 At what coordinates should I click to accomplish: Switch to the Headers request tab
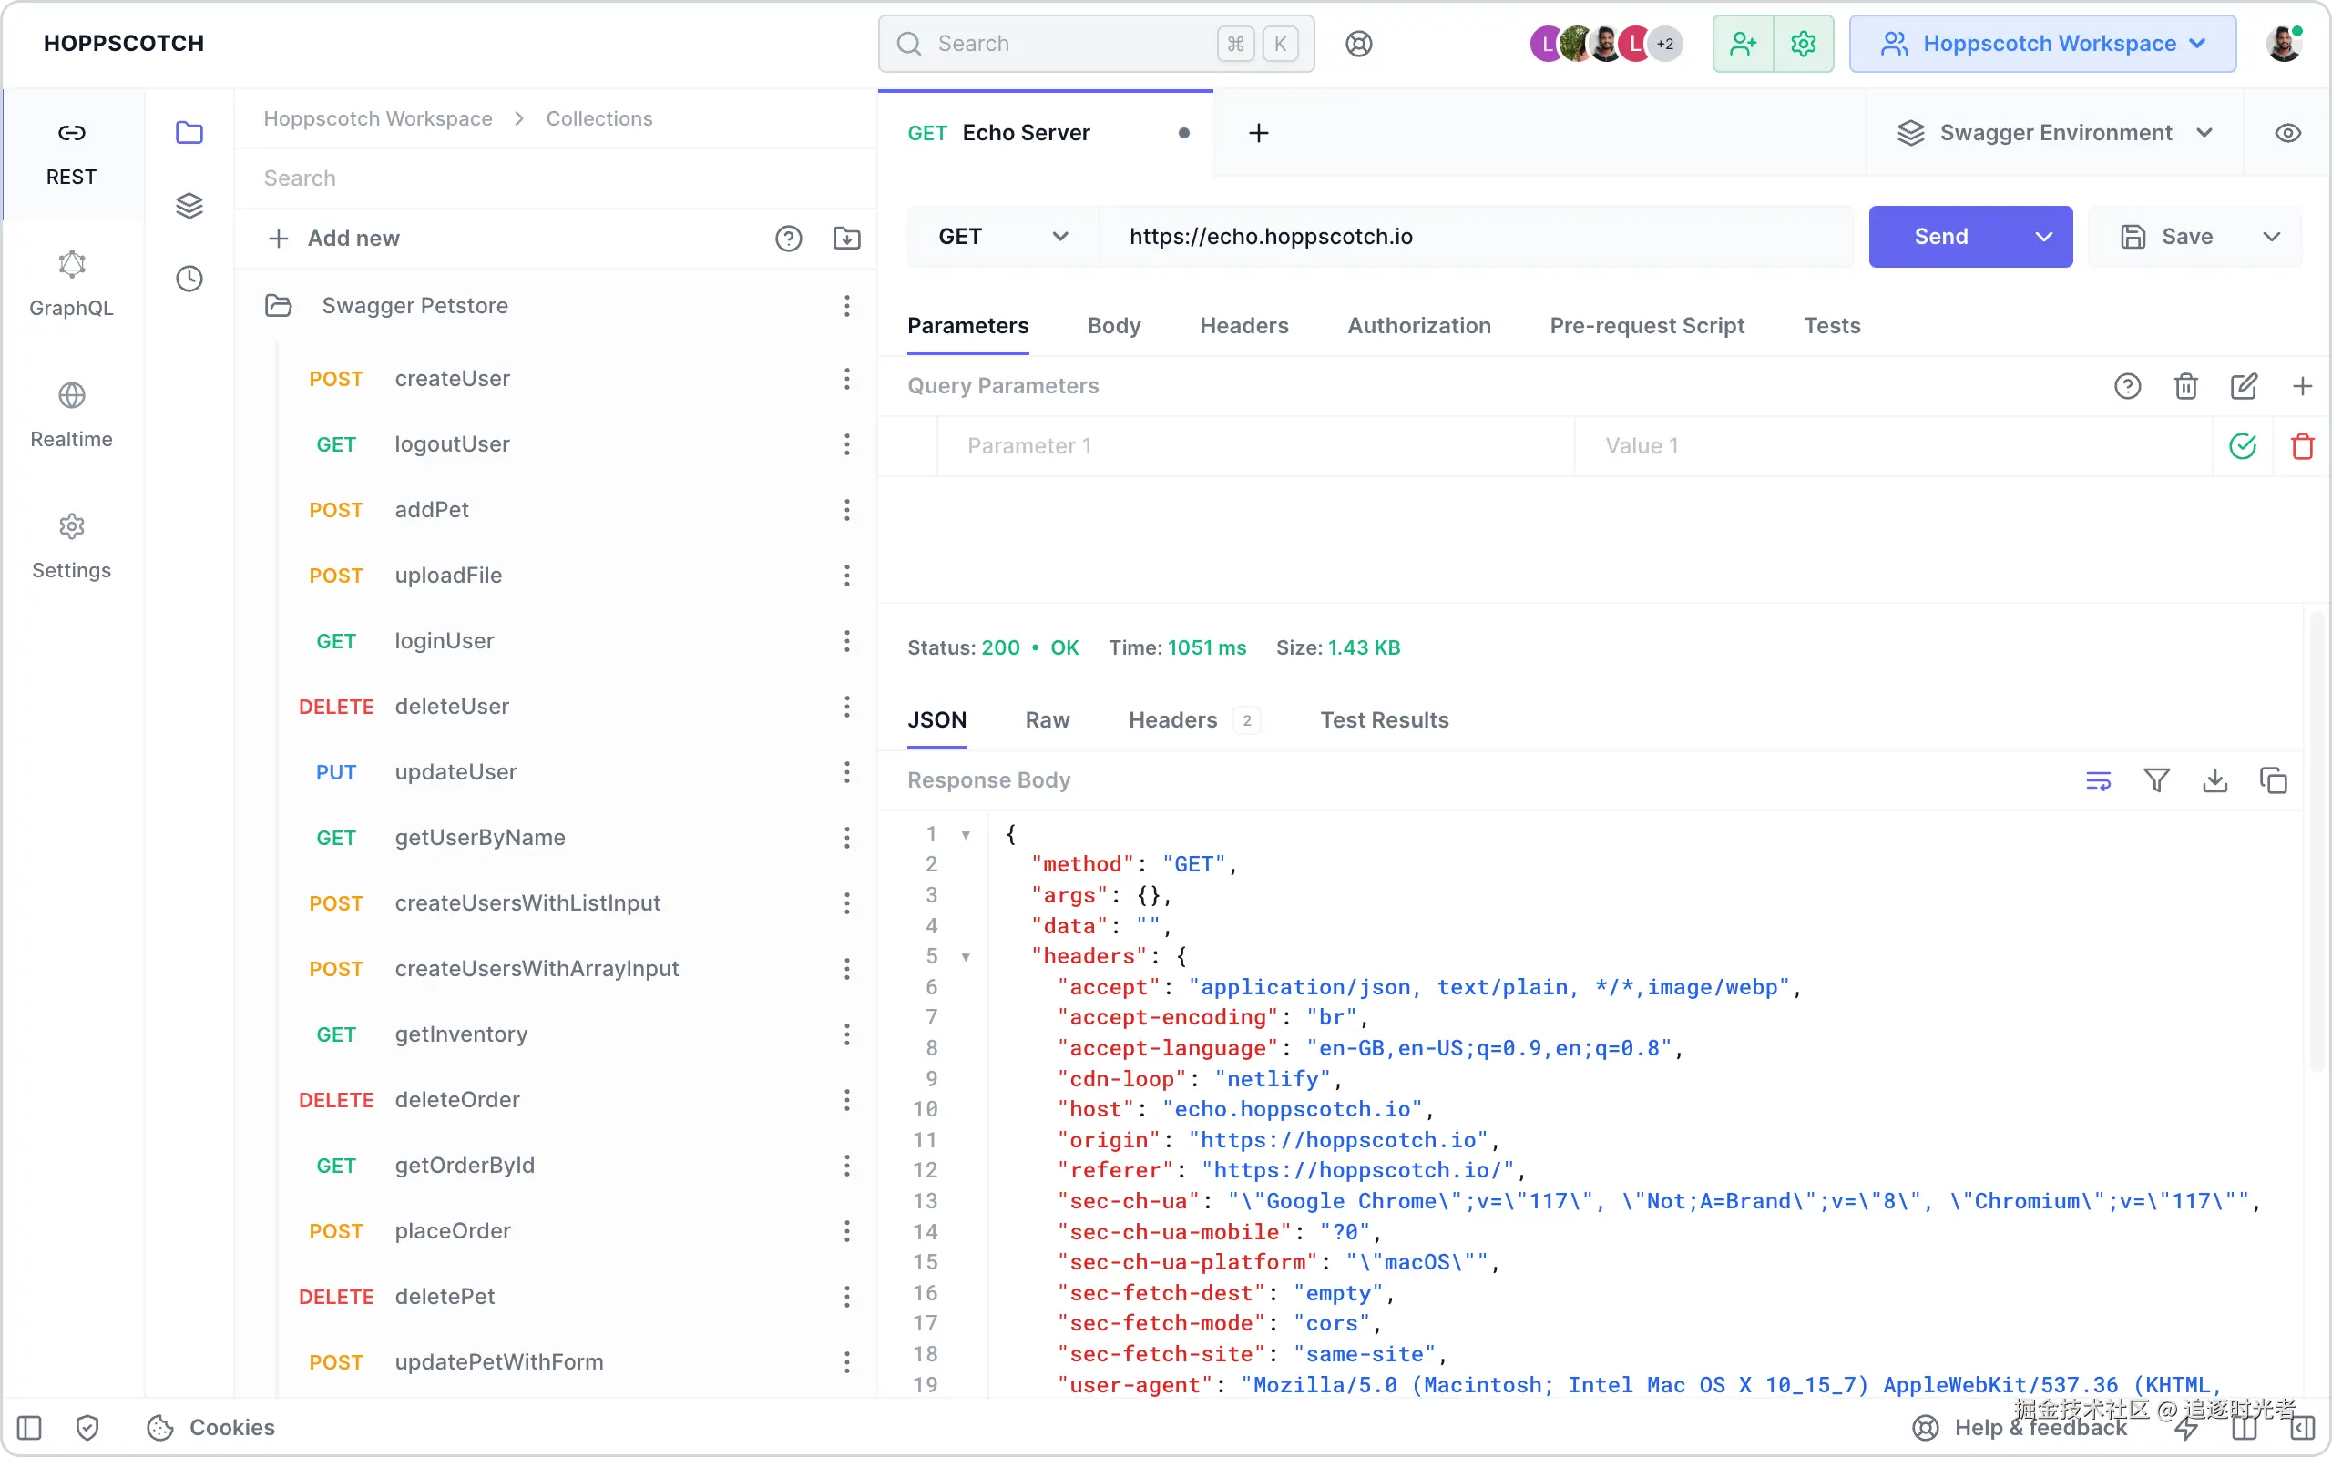tap(1243, 326)
